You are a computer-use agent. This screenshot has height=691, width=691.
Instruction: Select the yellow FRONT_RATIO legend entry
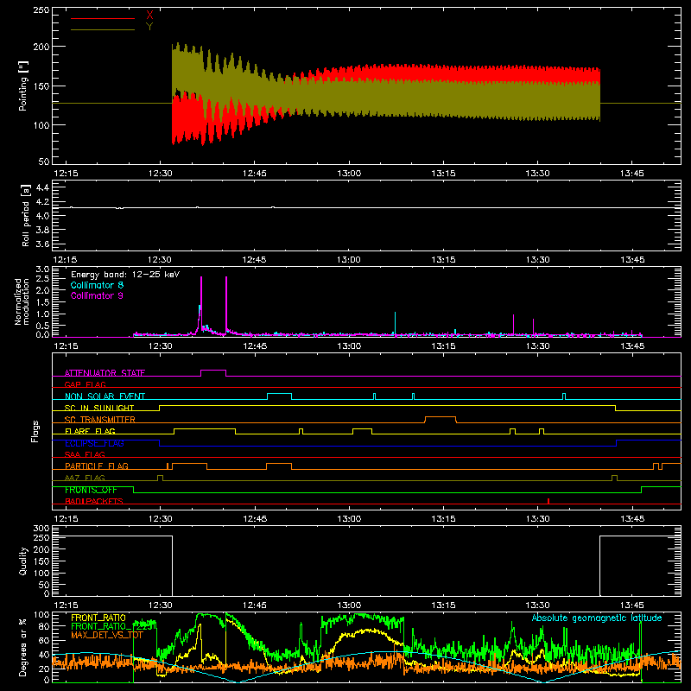(x=98, y=618)
